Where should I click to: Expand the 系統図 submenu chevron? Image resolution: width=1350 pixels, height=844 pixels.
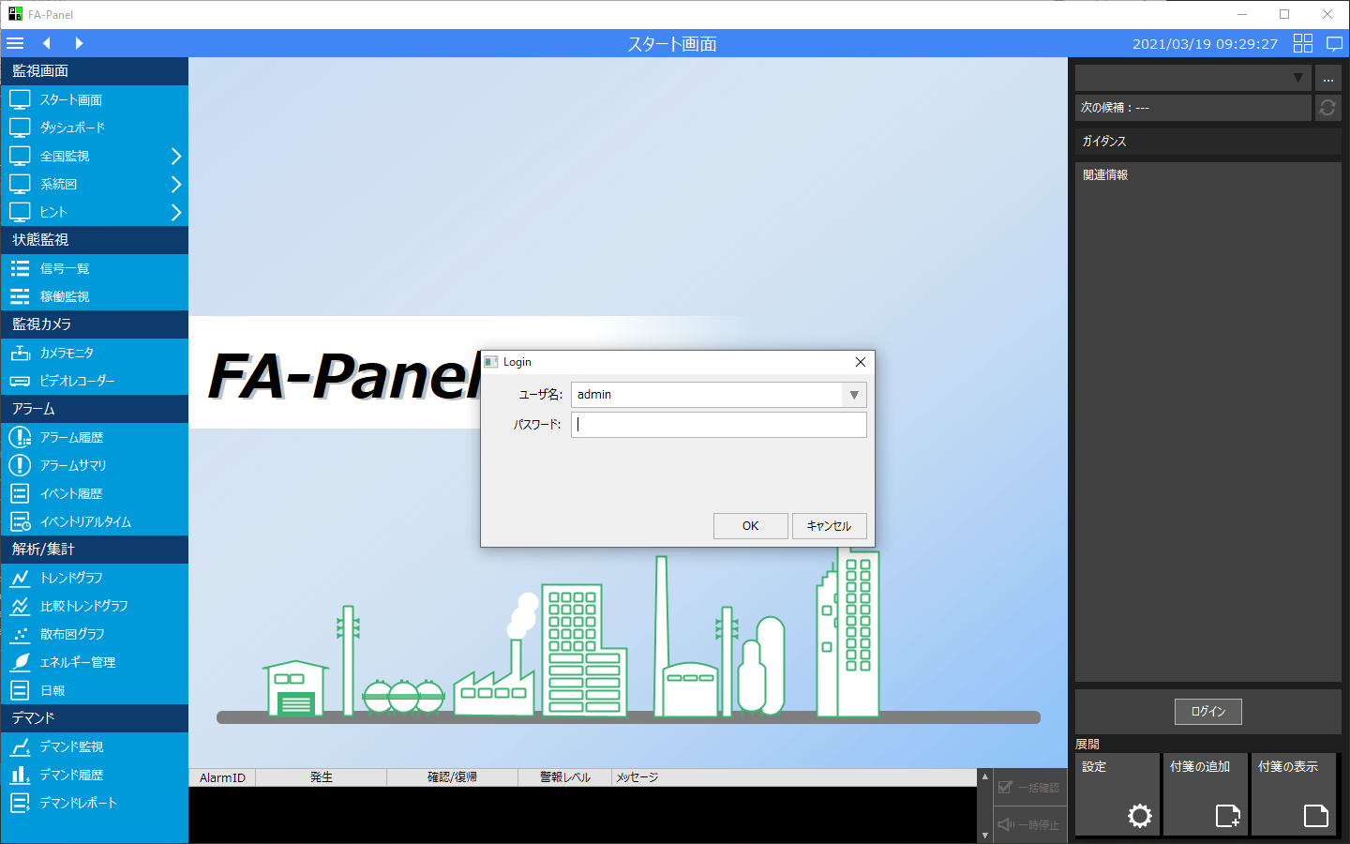click(x=175, y=184)
